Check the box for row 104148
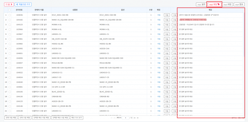The height and width of the screenshot is (122, 248). 10,111
